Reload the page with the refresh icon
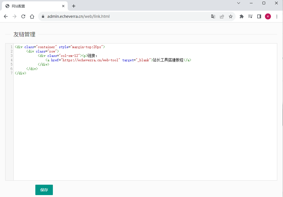 coord(23,16)
